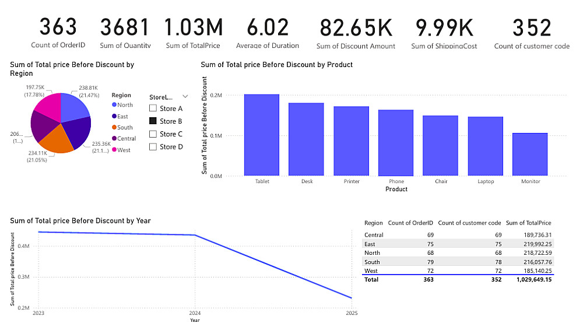
Task: Select the South legend color dot
Action: 114,127
